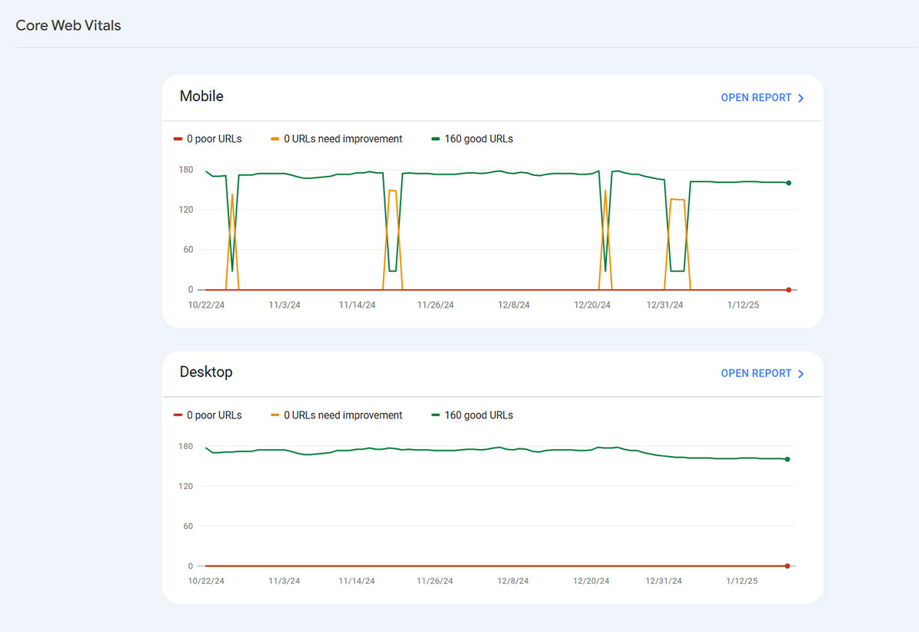
Task: Click the 12/20/24 date label on Mobile chart
Action: pyautogui.click(x=593, y=305)
